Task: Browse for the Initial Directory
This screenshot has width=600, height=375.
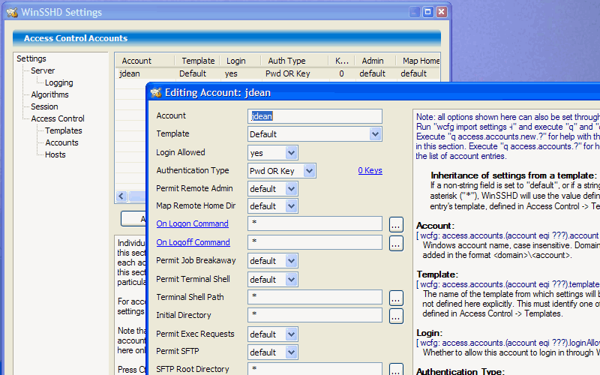Action: pyautogui.click(x=396, y=316)
